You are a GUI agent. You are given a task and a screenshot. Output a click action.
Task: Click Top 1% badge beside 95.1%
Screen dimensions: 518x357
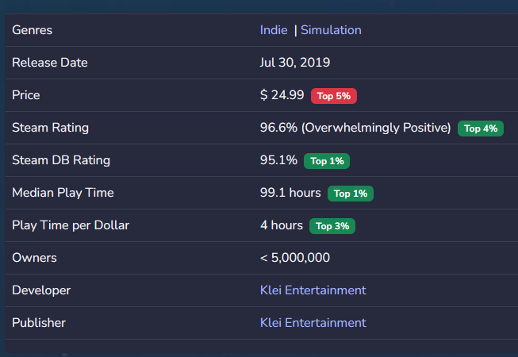(x=327, y=161)
